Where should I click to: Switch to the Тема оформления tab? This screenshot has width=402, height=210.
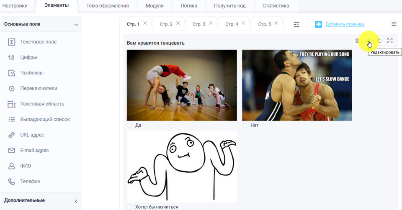[x=107, y=6]
